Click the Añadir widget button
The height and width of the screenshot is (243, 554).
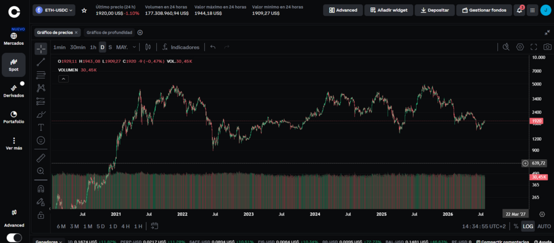coord(388,10)
